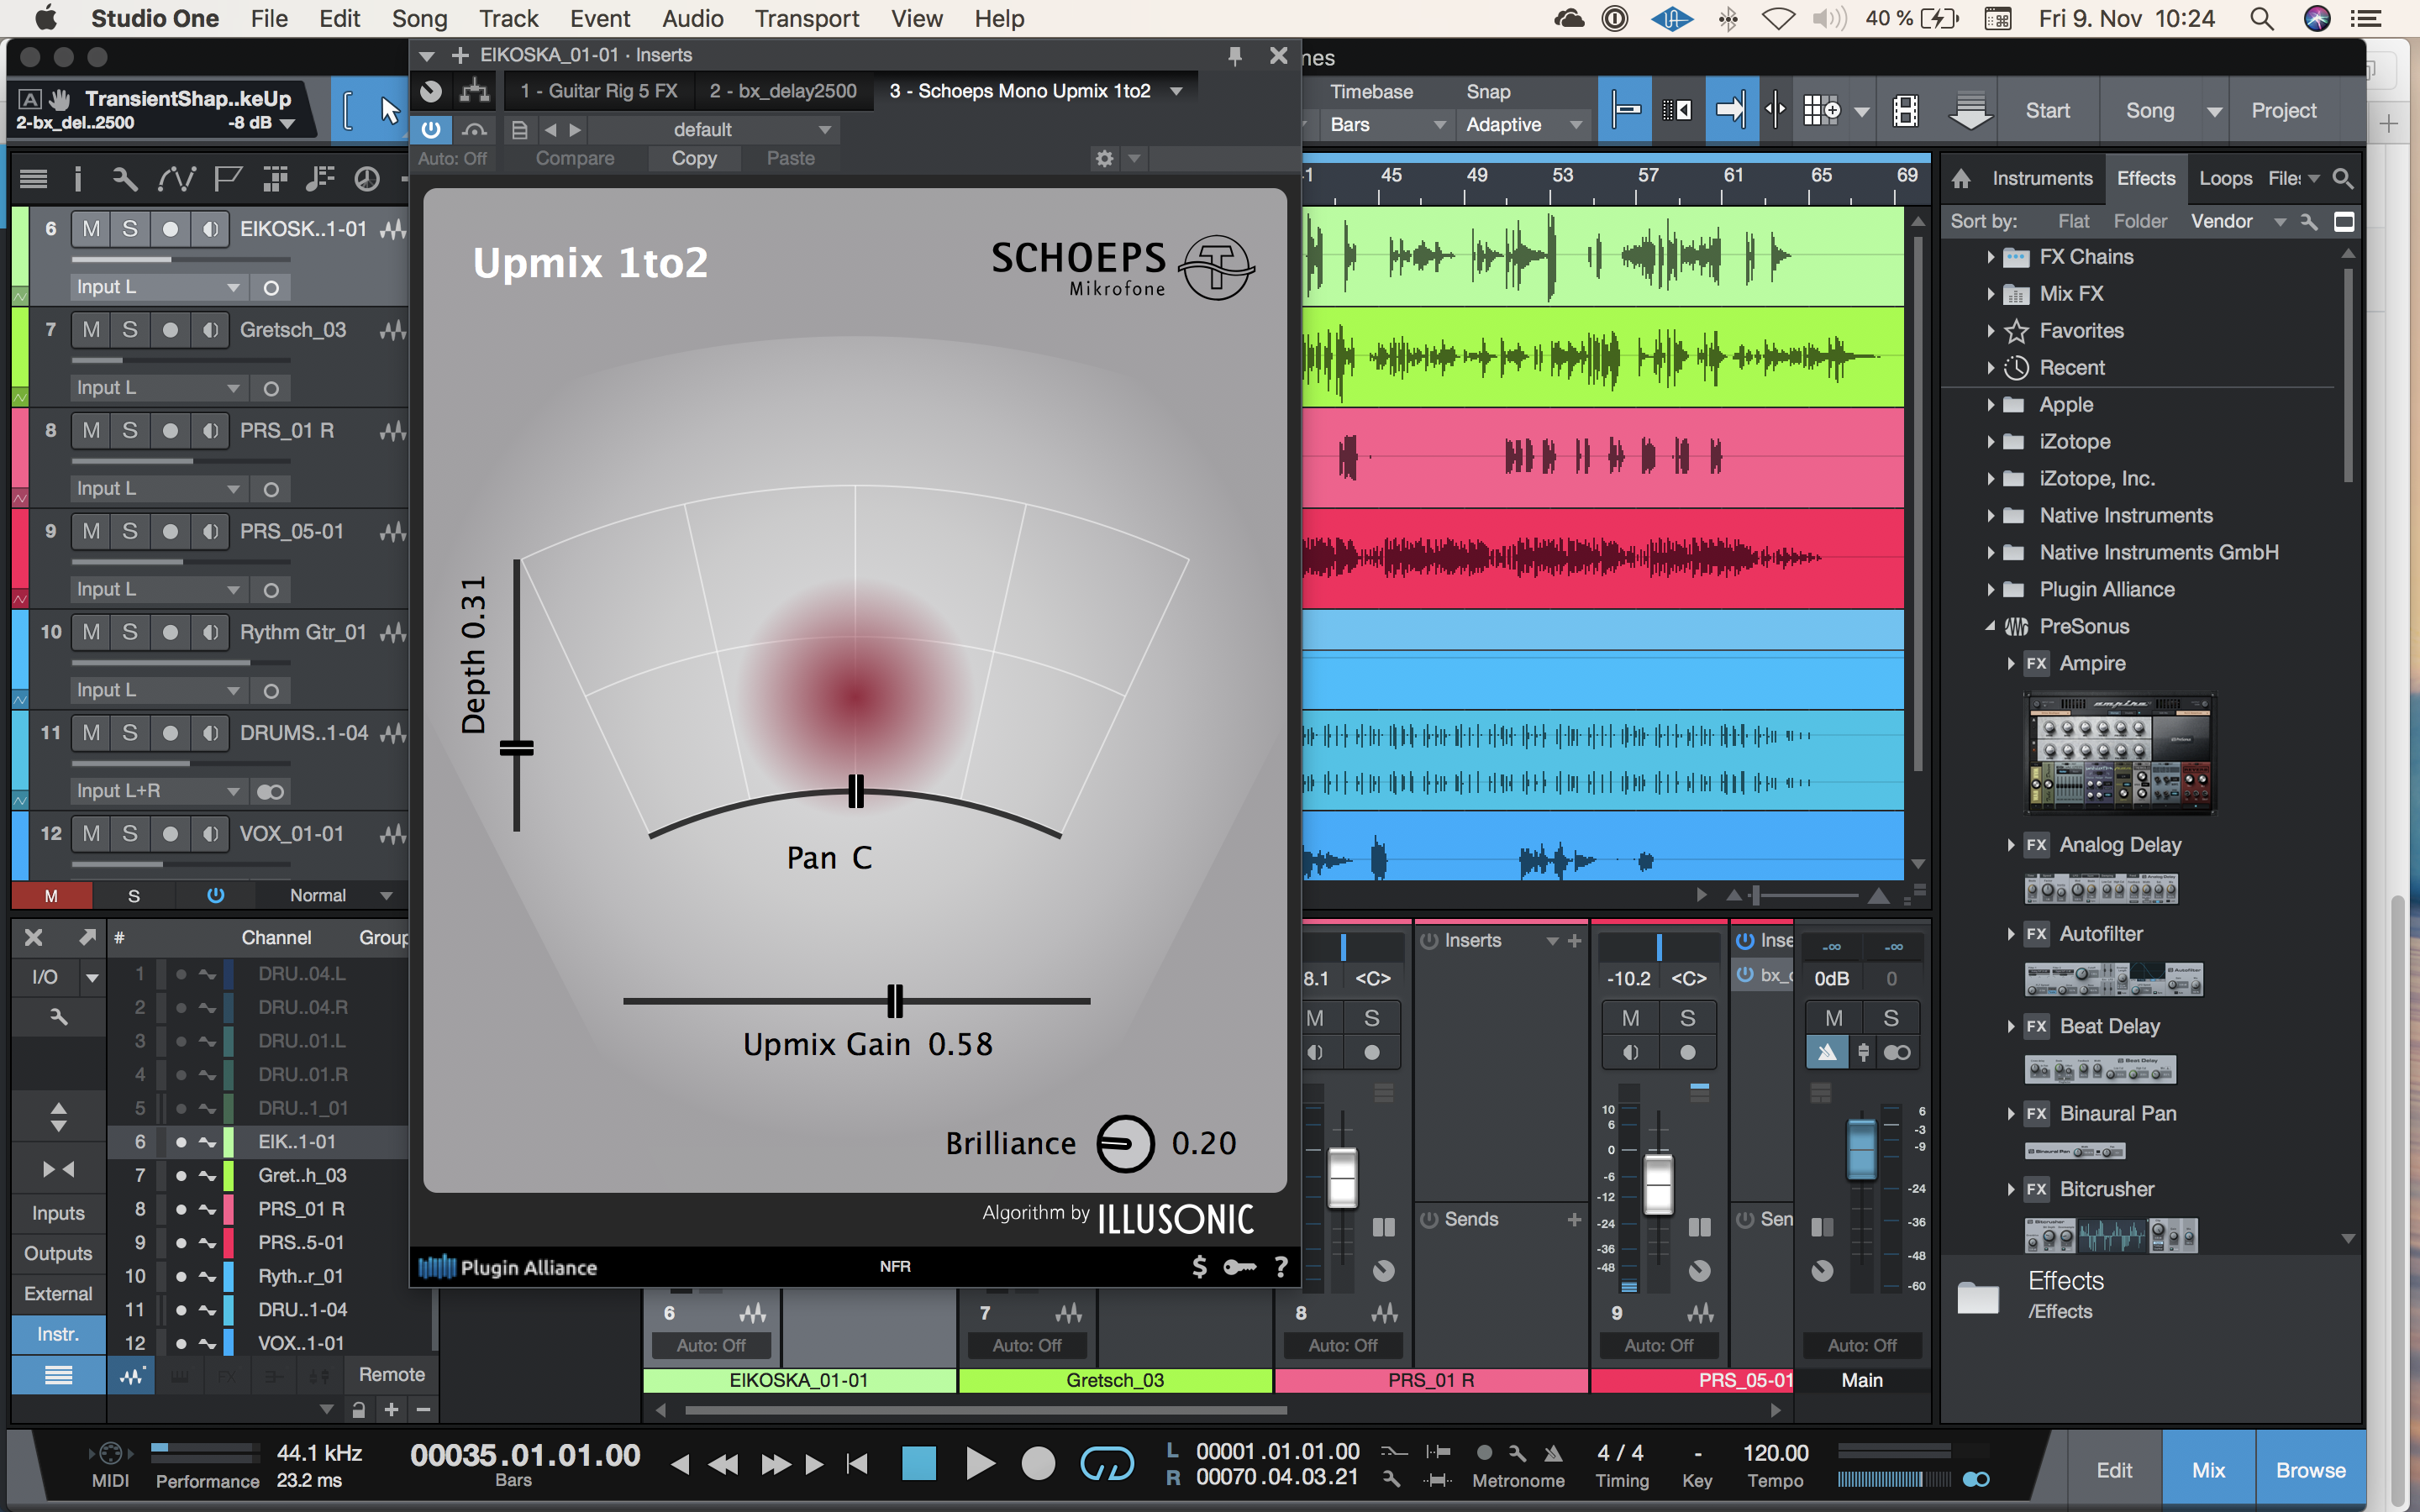Click the Ampire plugin thumbnail
This screenshot has height=1512, width=2420.
(2120, 753)
